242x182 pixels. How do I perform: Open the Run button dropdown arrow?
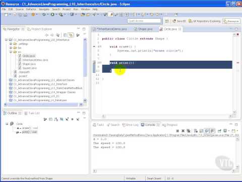[x=56, y=15]
